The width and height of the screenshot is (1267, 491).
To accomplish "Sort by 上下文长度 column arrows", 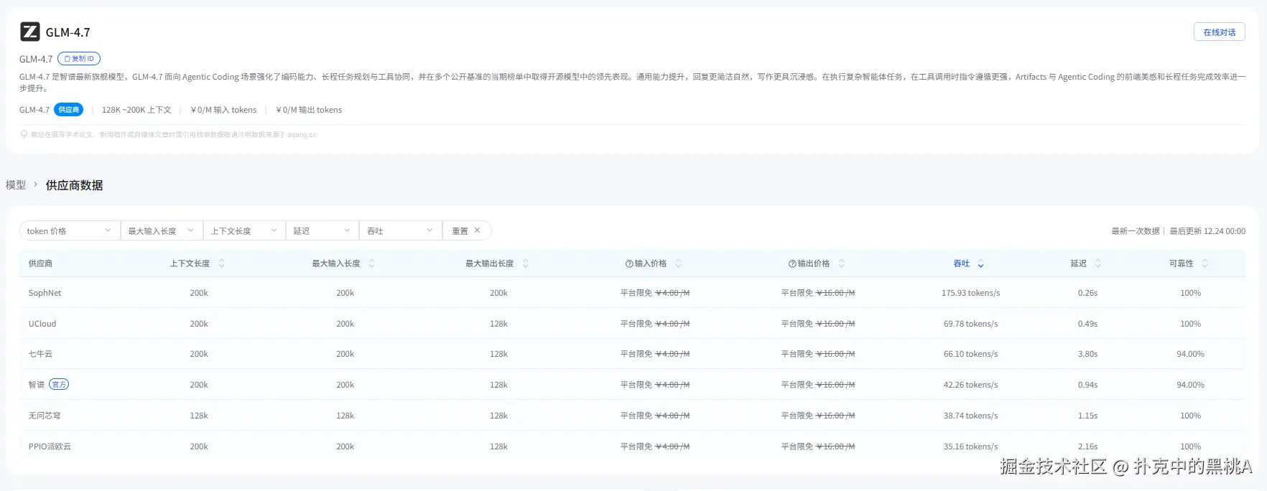I will point(221,263).
